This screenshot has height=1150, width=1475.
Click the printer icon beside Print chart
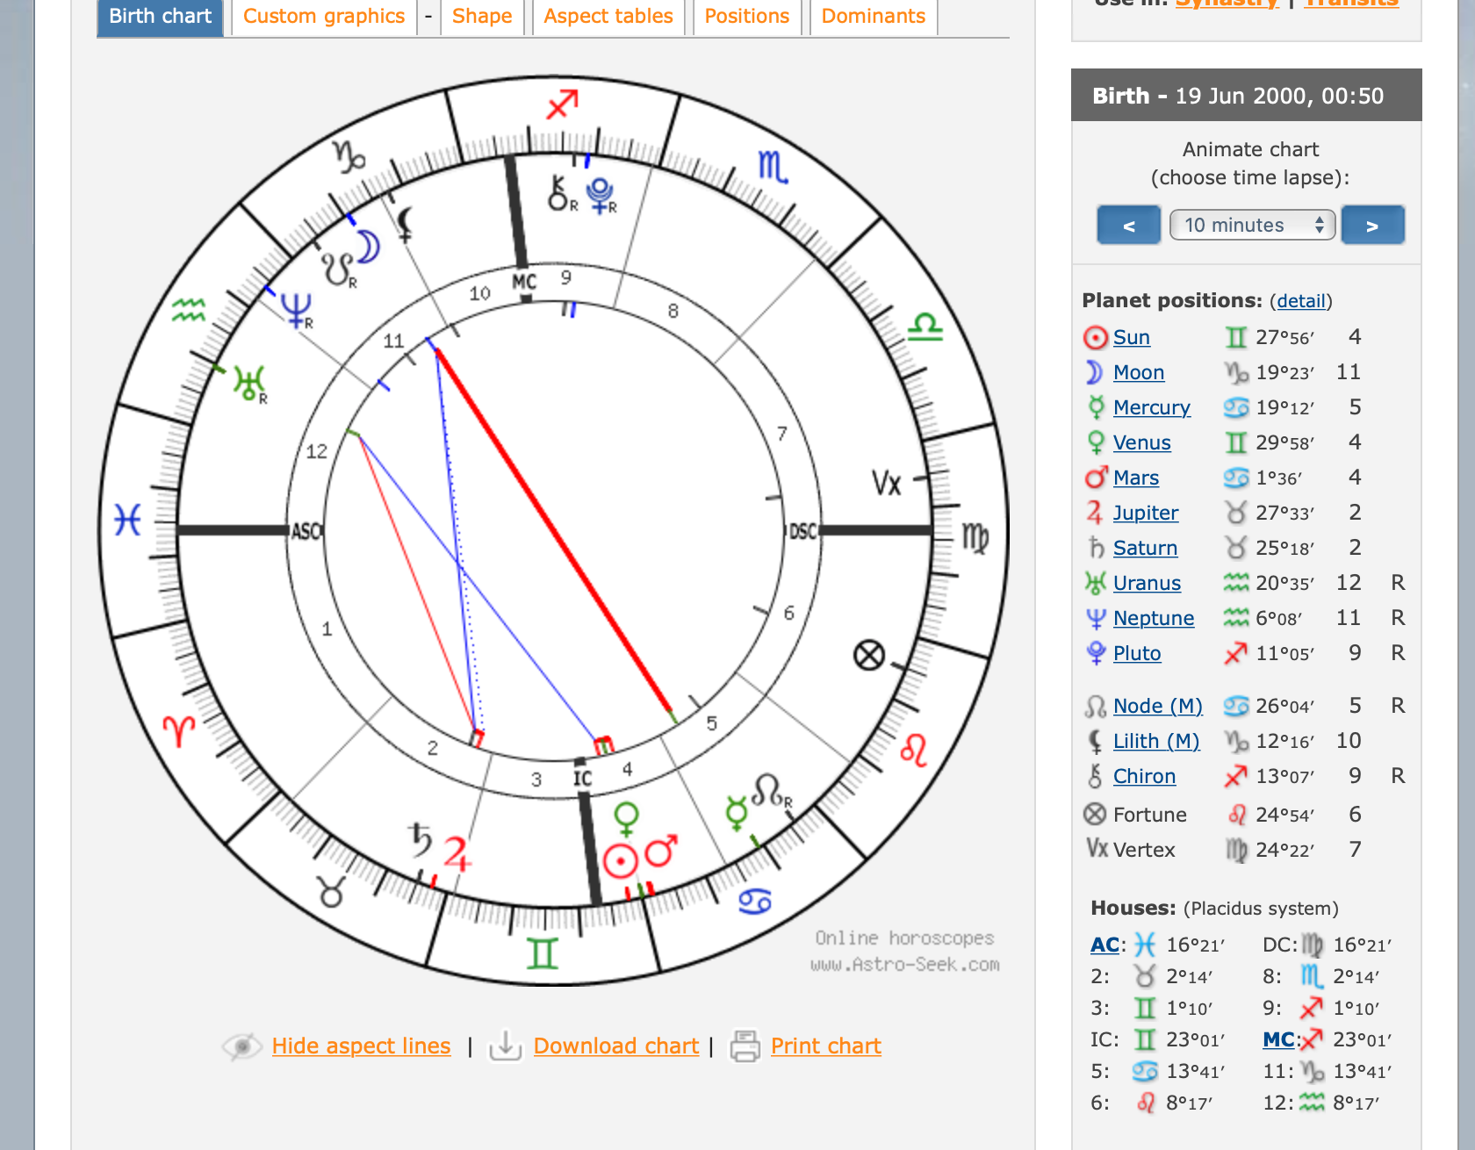[745, 1046]
